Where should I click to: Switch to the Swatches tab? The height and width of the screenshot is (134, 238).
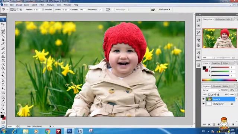pyautogui.click(x=216, y=63)
